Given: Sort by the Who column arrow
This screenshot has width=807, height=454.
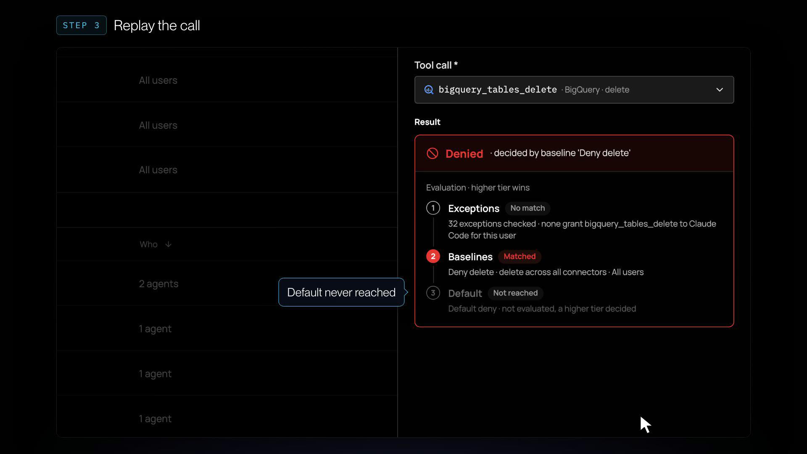Looking at the screenshot, I should pyautogui.click(x=168, y=245).
